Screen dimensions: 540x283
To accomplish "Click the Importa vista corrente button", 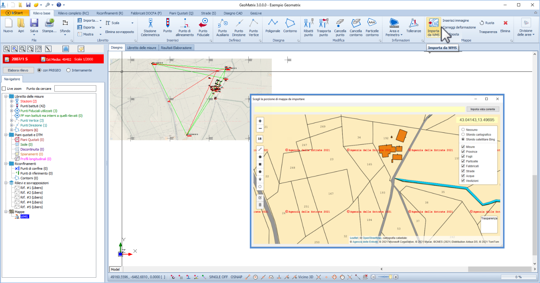I will point(482,109).
